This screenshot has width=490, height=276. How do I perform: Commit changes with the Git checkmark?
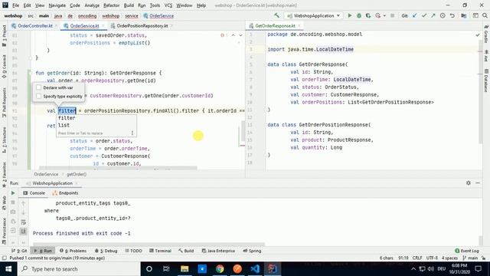click(424, 15)
